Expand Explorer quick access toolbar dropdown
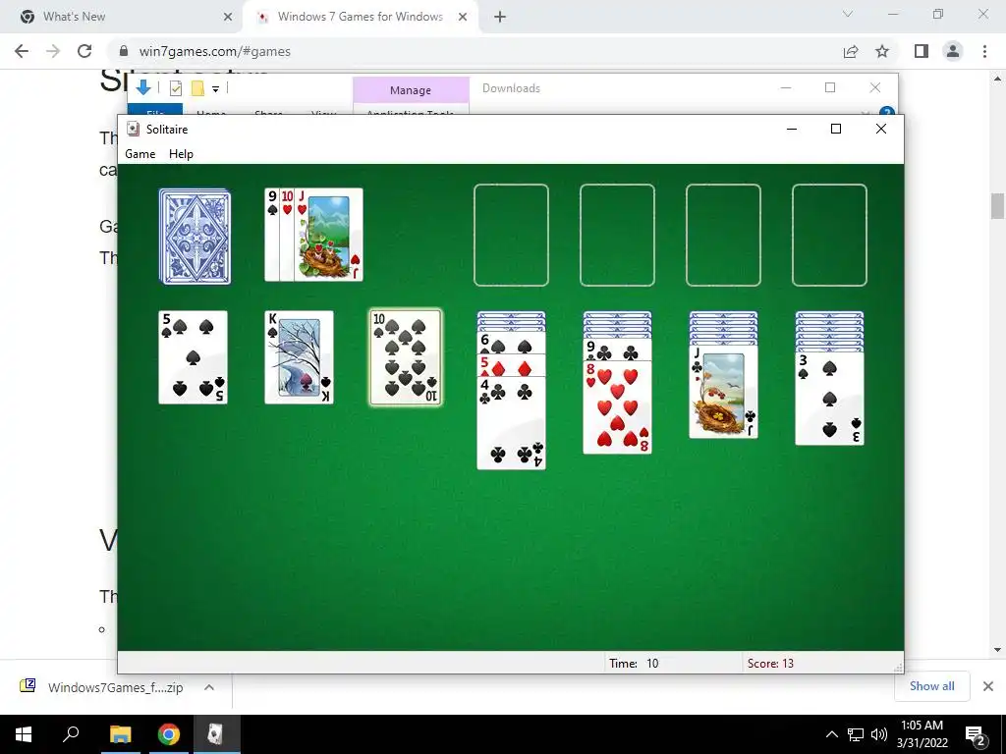Image resolution: width=1006 pixels, height=754 pixels. point(215,89)
